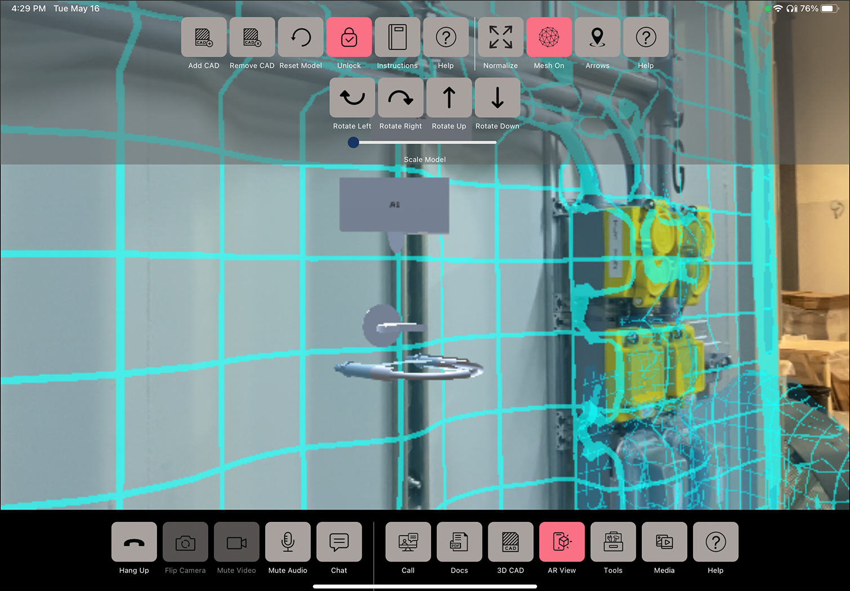850x591 pixels.
Task: Reset the CAD model
Action: coord(301,37)
